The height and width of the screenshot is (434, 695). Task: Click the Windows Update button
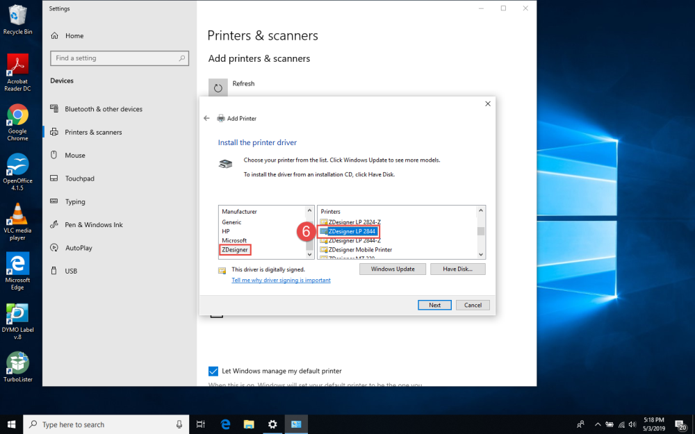(x=393, y=269)
